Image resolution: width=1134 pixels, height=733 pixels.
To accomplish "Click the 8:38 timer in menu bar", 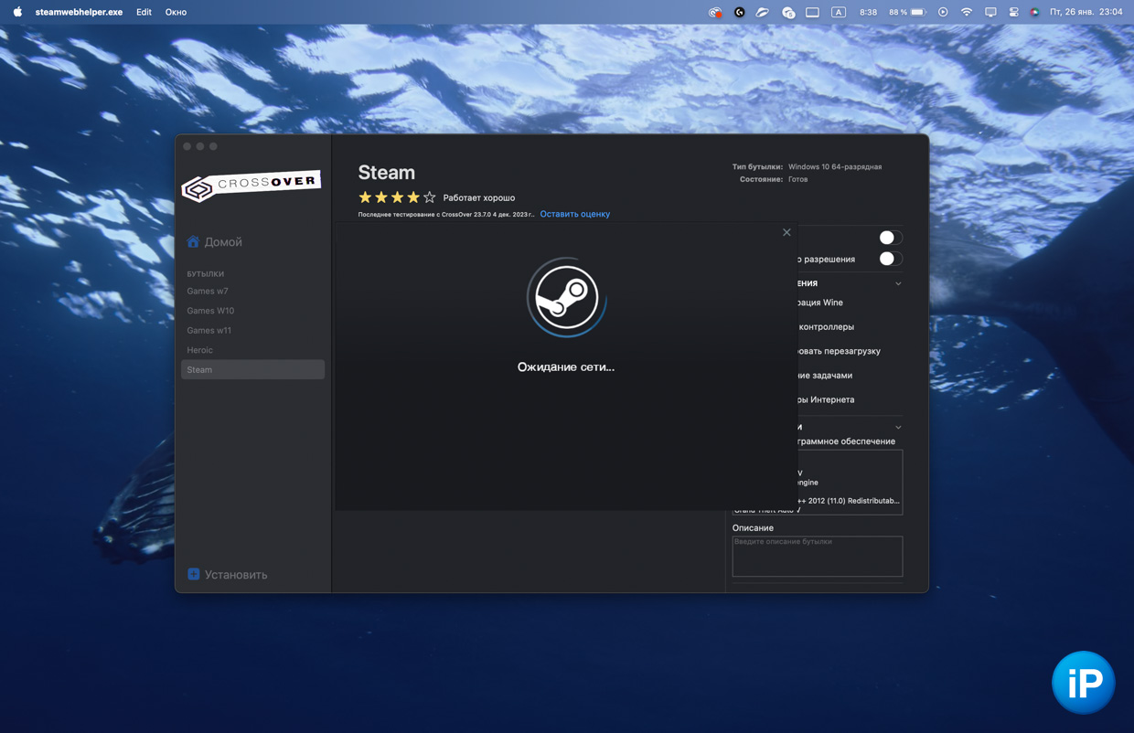I will tap(869, 12).
